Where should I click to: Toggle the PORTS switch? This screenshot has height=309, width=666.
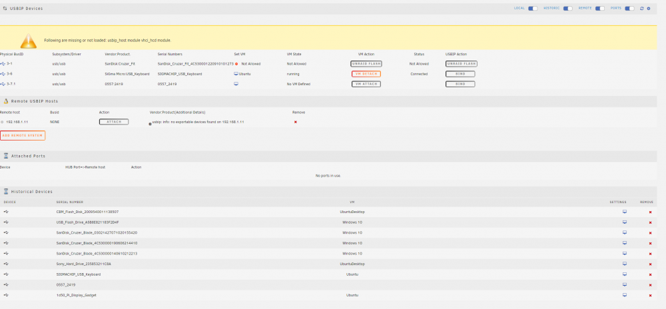coord(629,8)
